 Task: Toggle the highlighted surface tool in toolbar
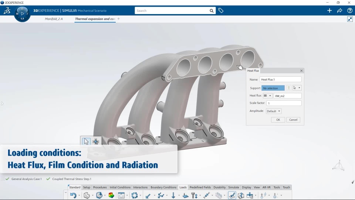[232, 196]
